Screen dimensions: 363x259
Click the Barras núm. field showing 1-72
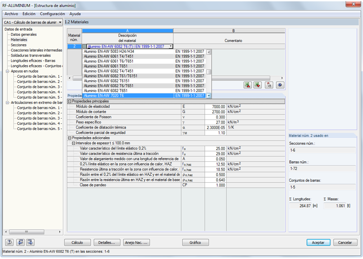[322, 169]
